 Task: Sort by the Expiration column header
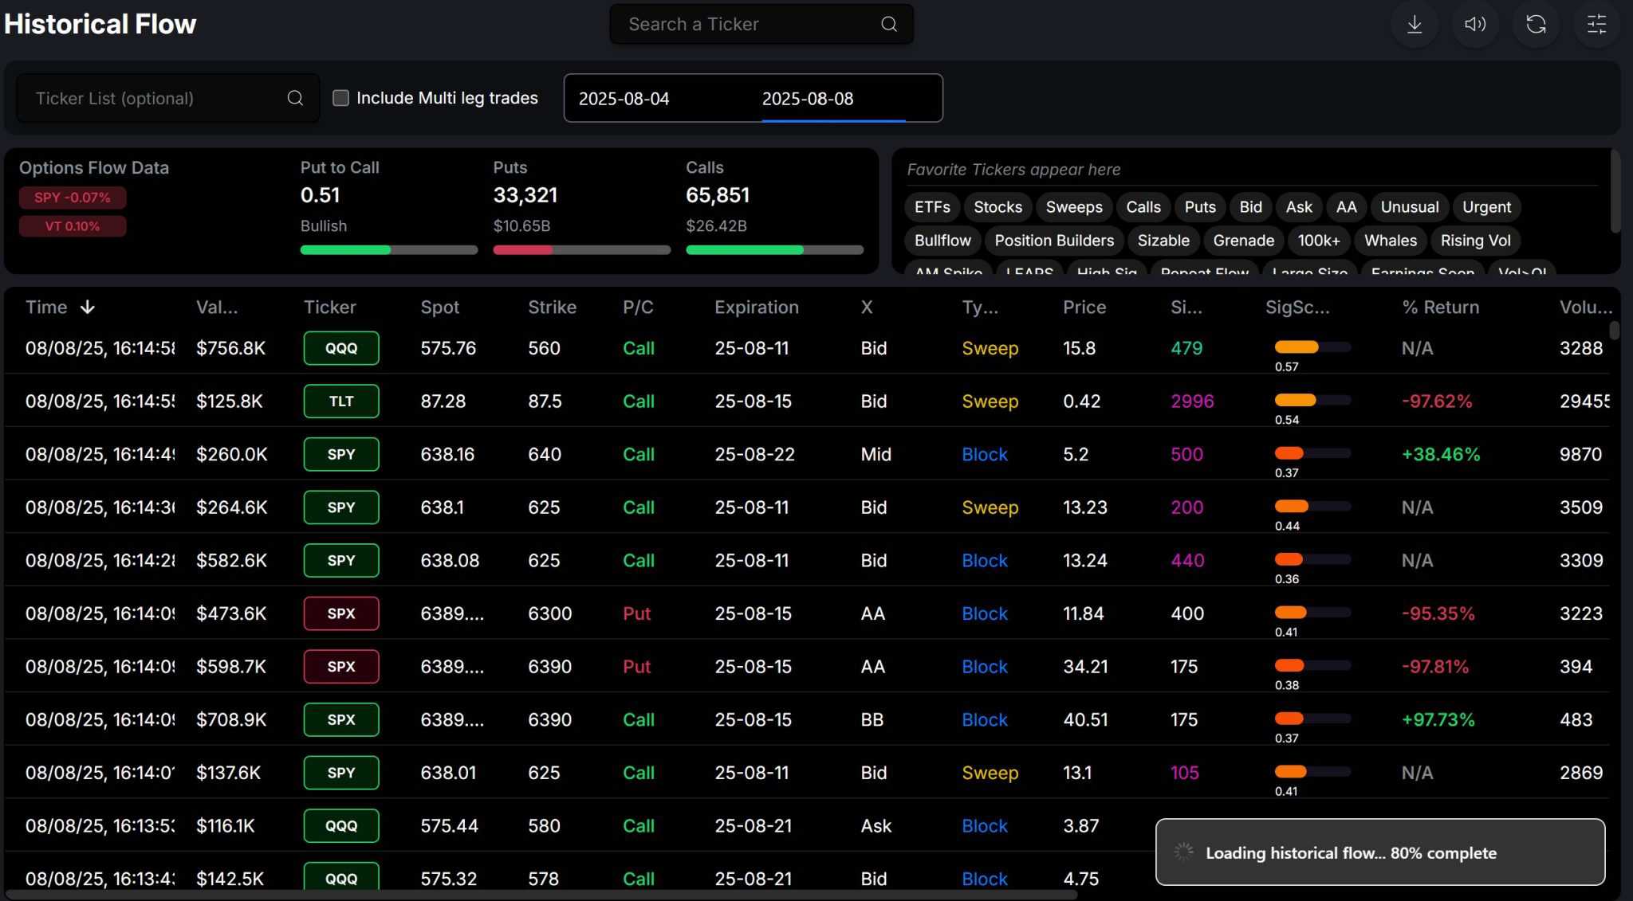click(x=756, y=308)
